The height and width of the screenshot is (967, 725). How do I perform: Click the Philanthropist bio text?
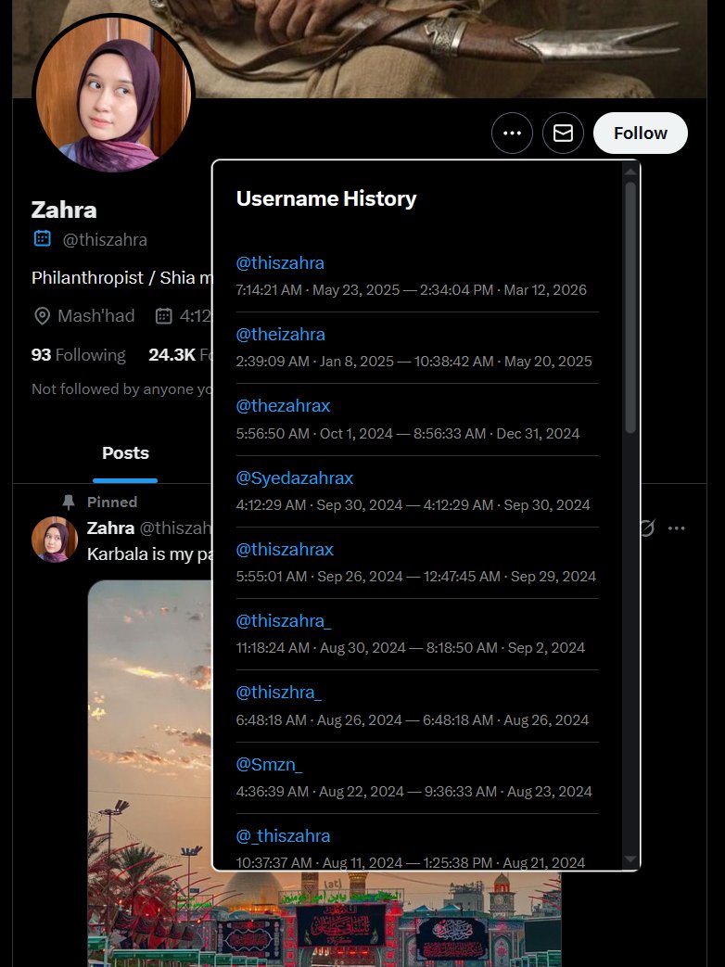click(x=121, y=278)
